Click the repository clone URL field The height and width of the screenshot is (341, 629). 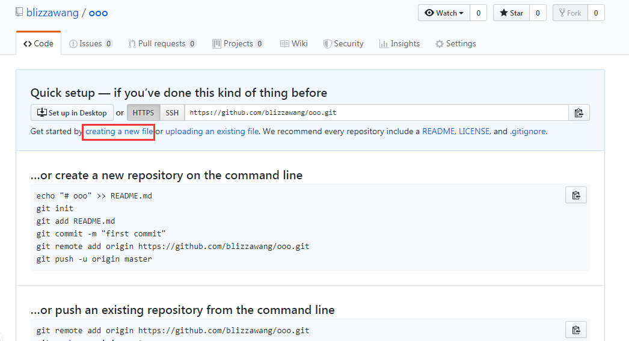pos(376,112)
